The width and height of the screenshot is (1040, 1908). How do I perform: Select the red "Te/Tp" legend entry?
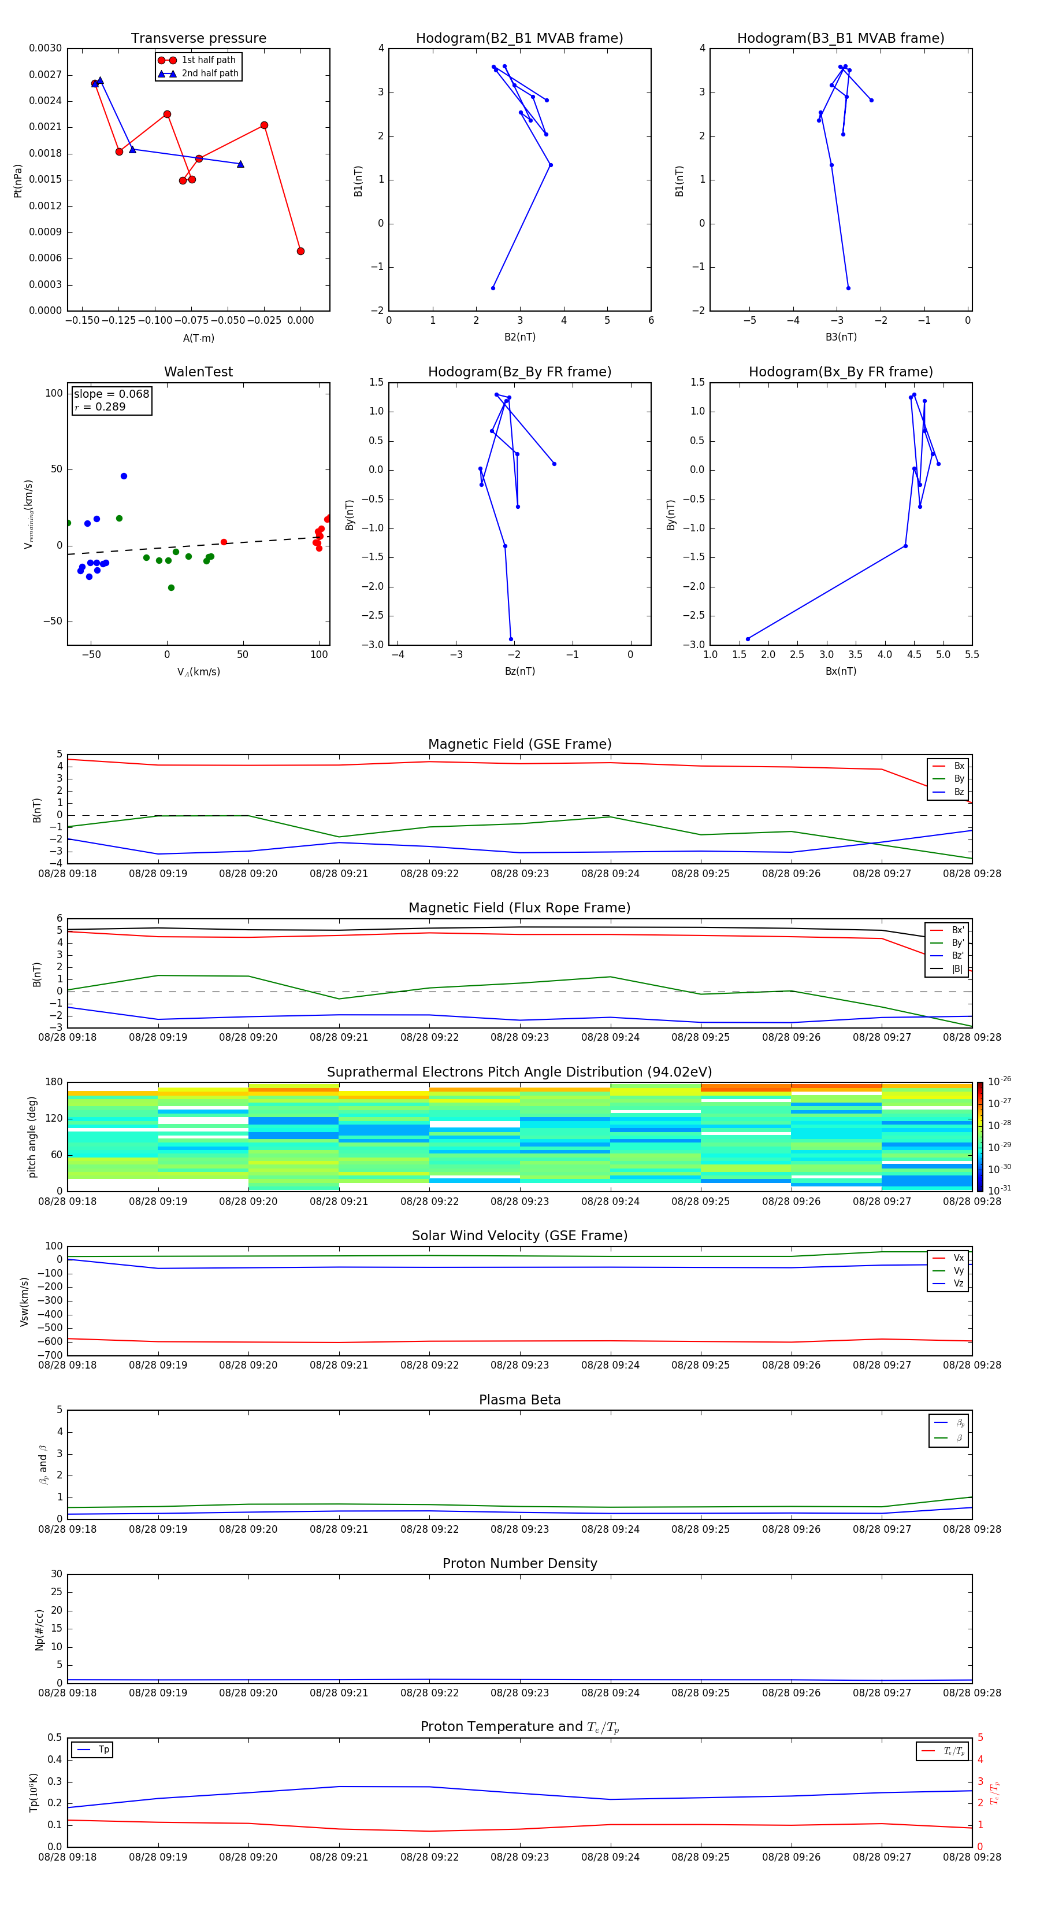(942, 1751)
